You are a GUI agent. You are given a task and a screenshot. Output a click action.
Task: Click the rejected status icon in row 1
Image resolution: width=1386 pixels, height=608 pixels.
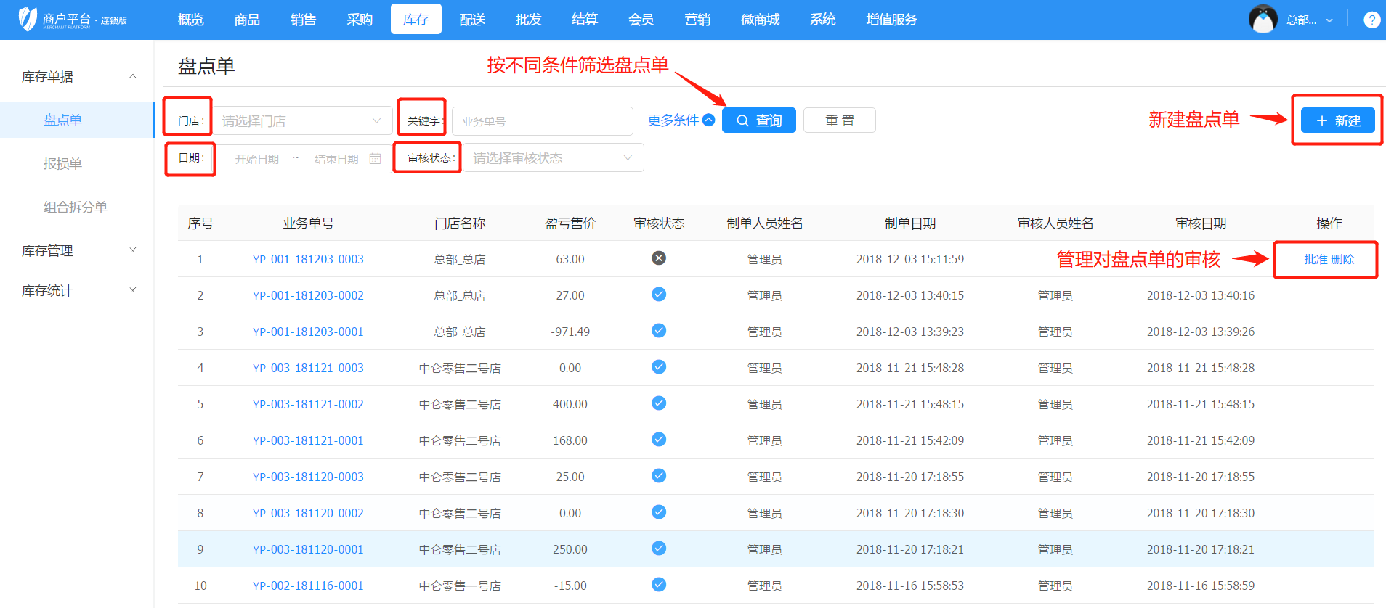click(x=659, y=258)
